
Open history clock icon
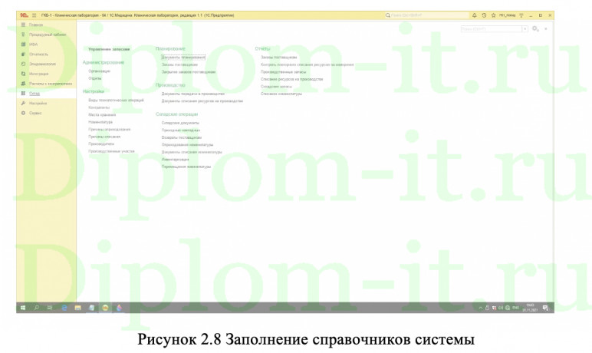coord(484,15)
